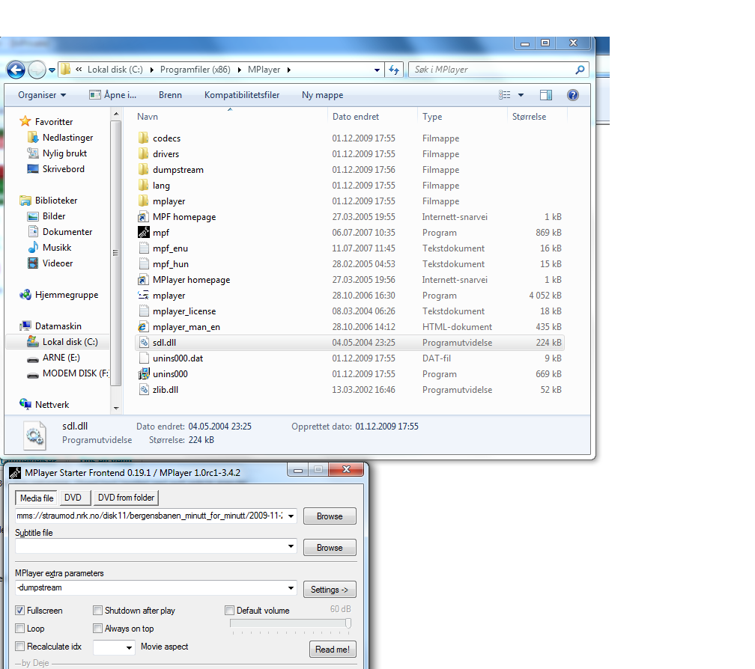
Task: Open the codecs folder icon
Action: 143,138
